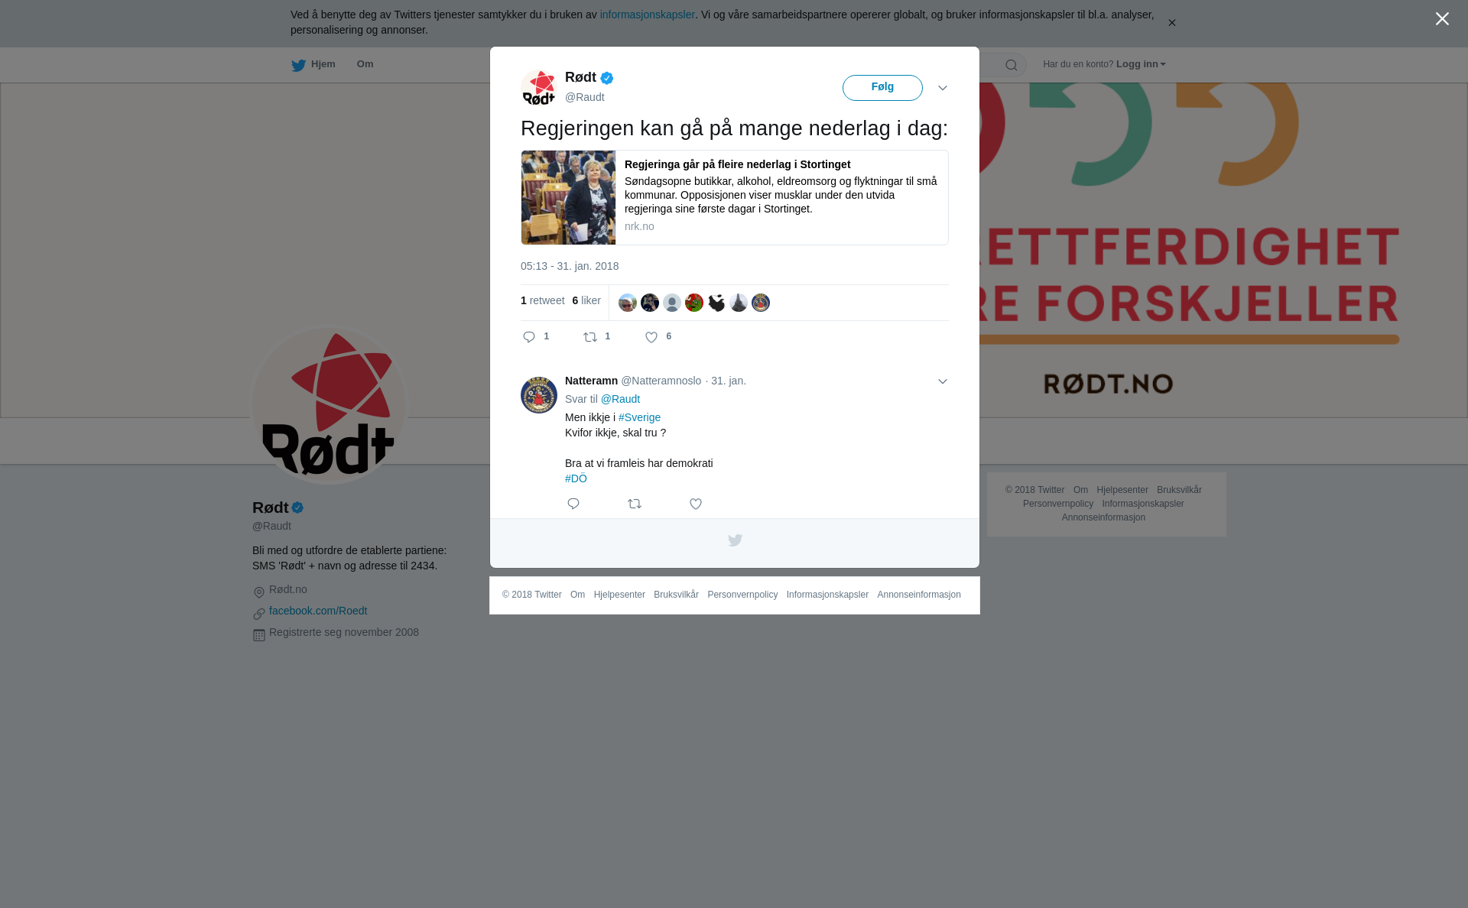Viewport: 1468px width, 908px height.
Task: Open the NRK article thumbnail image
Action: coord(568,197)
